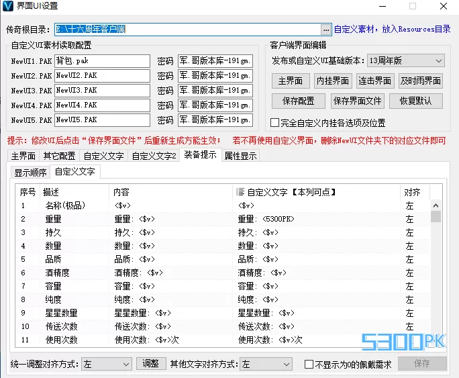Click the password field for NewUI3.PAK
This screenshot has width=459, height=378.
click(215, 90)
